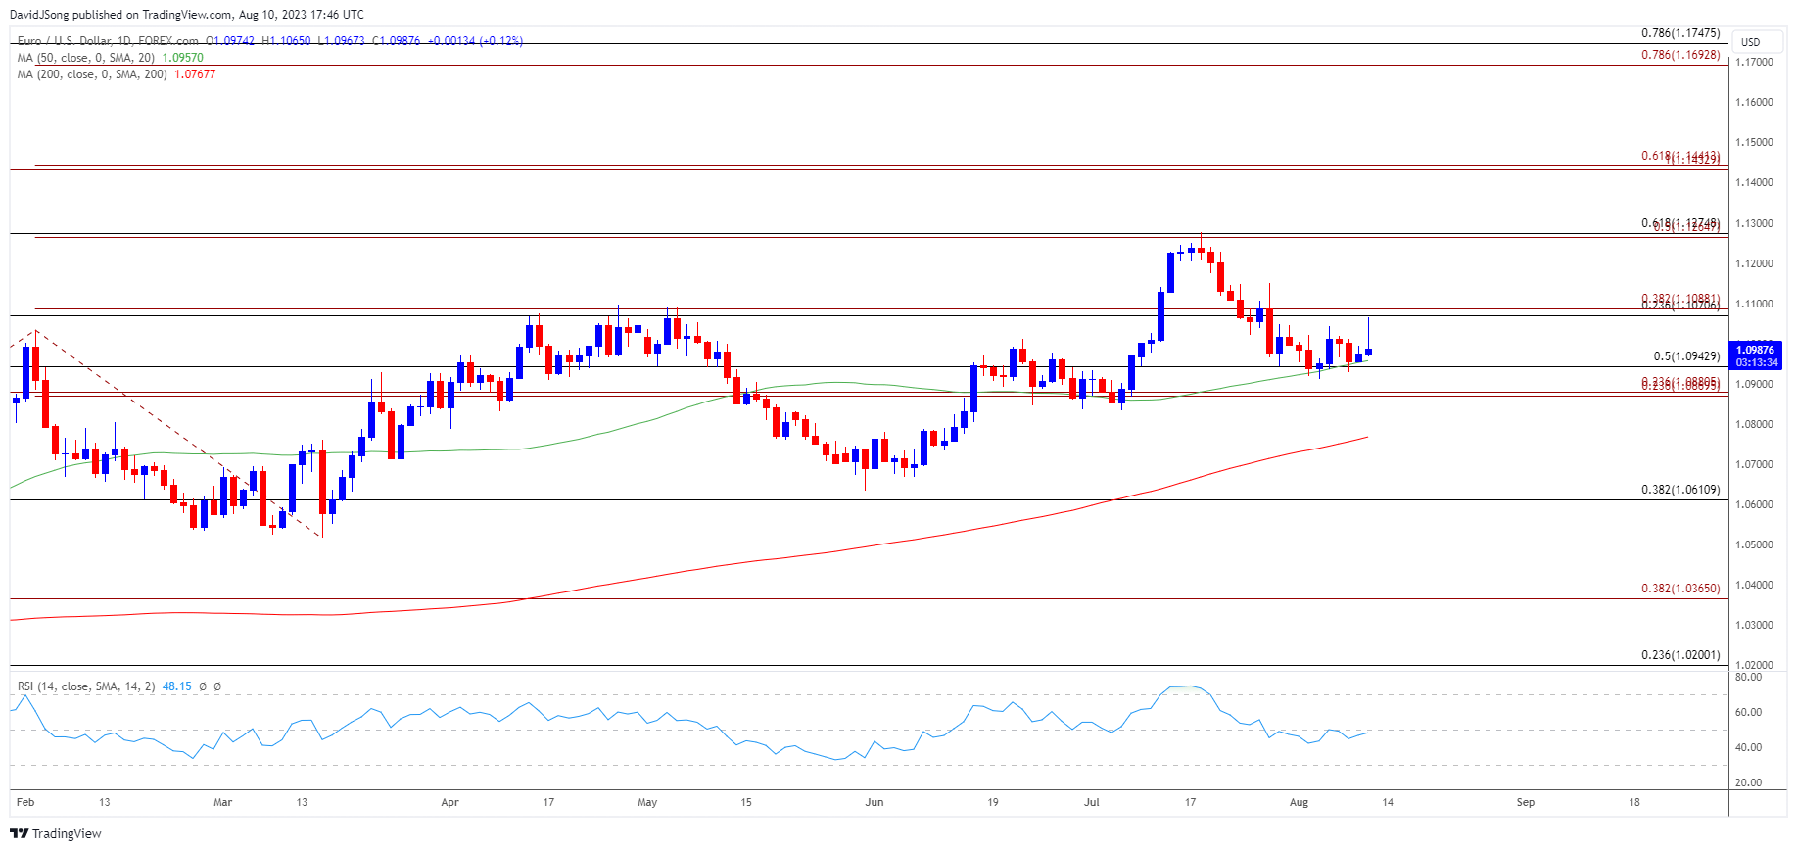Click the DavidJSong published header text
The height and width of the screenshot is (851, 1797).
(187, 15)
